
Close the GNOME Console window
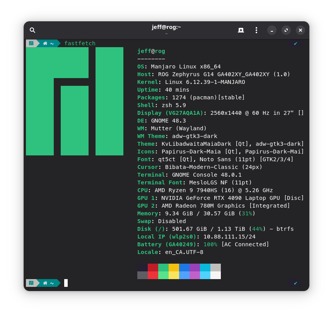(x=301, y=30)
